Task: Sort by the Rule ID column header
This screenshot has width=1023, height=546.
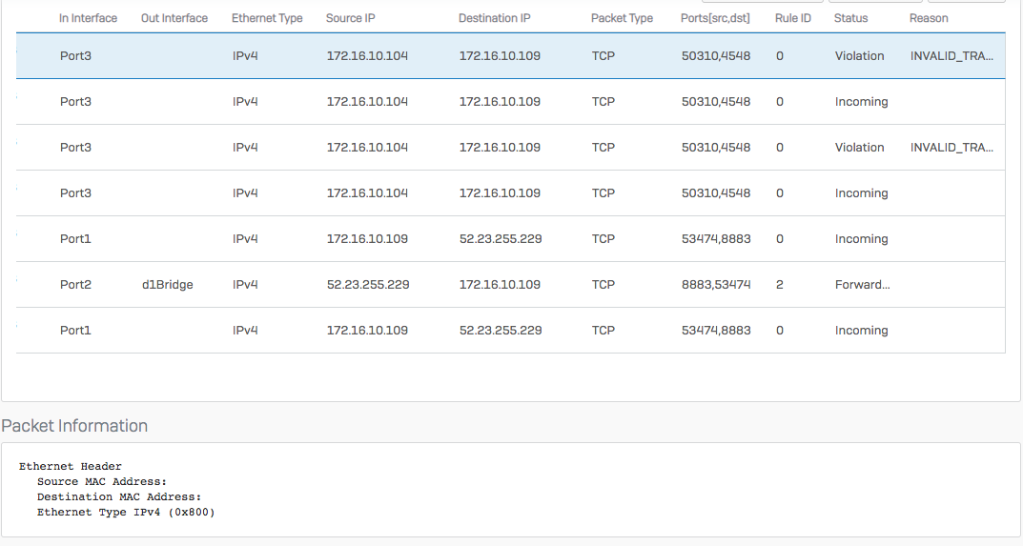Action: (792, 18)
